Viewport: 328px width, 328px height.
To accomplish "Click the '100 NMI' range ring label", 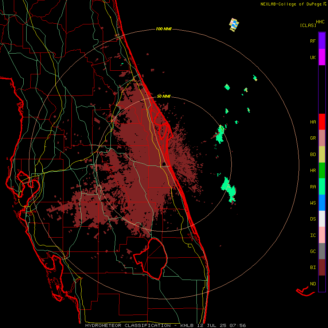I will [x=164, y=29].
